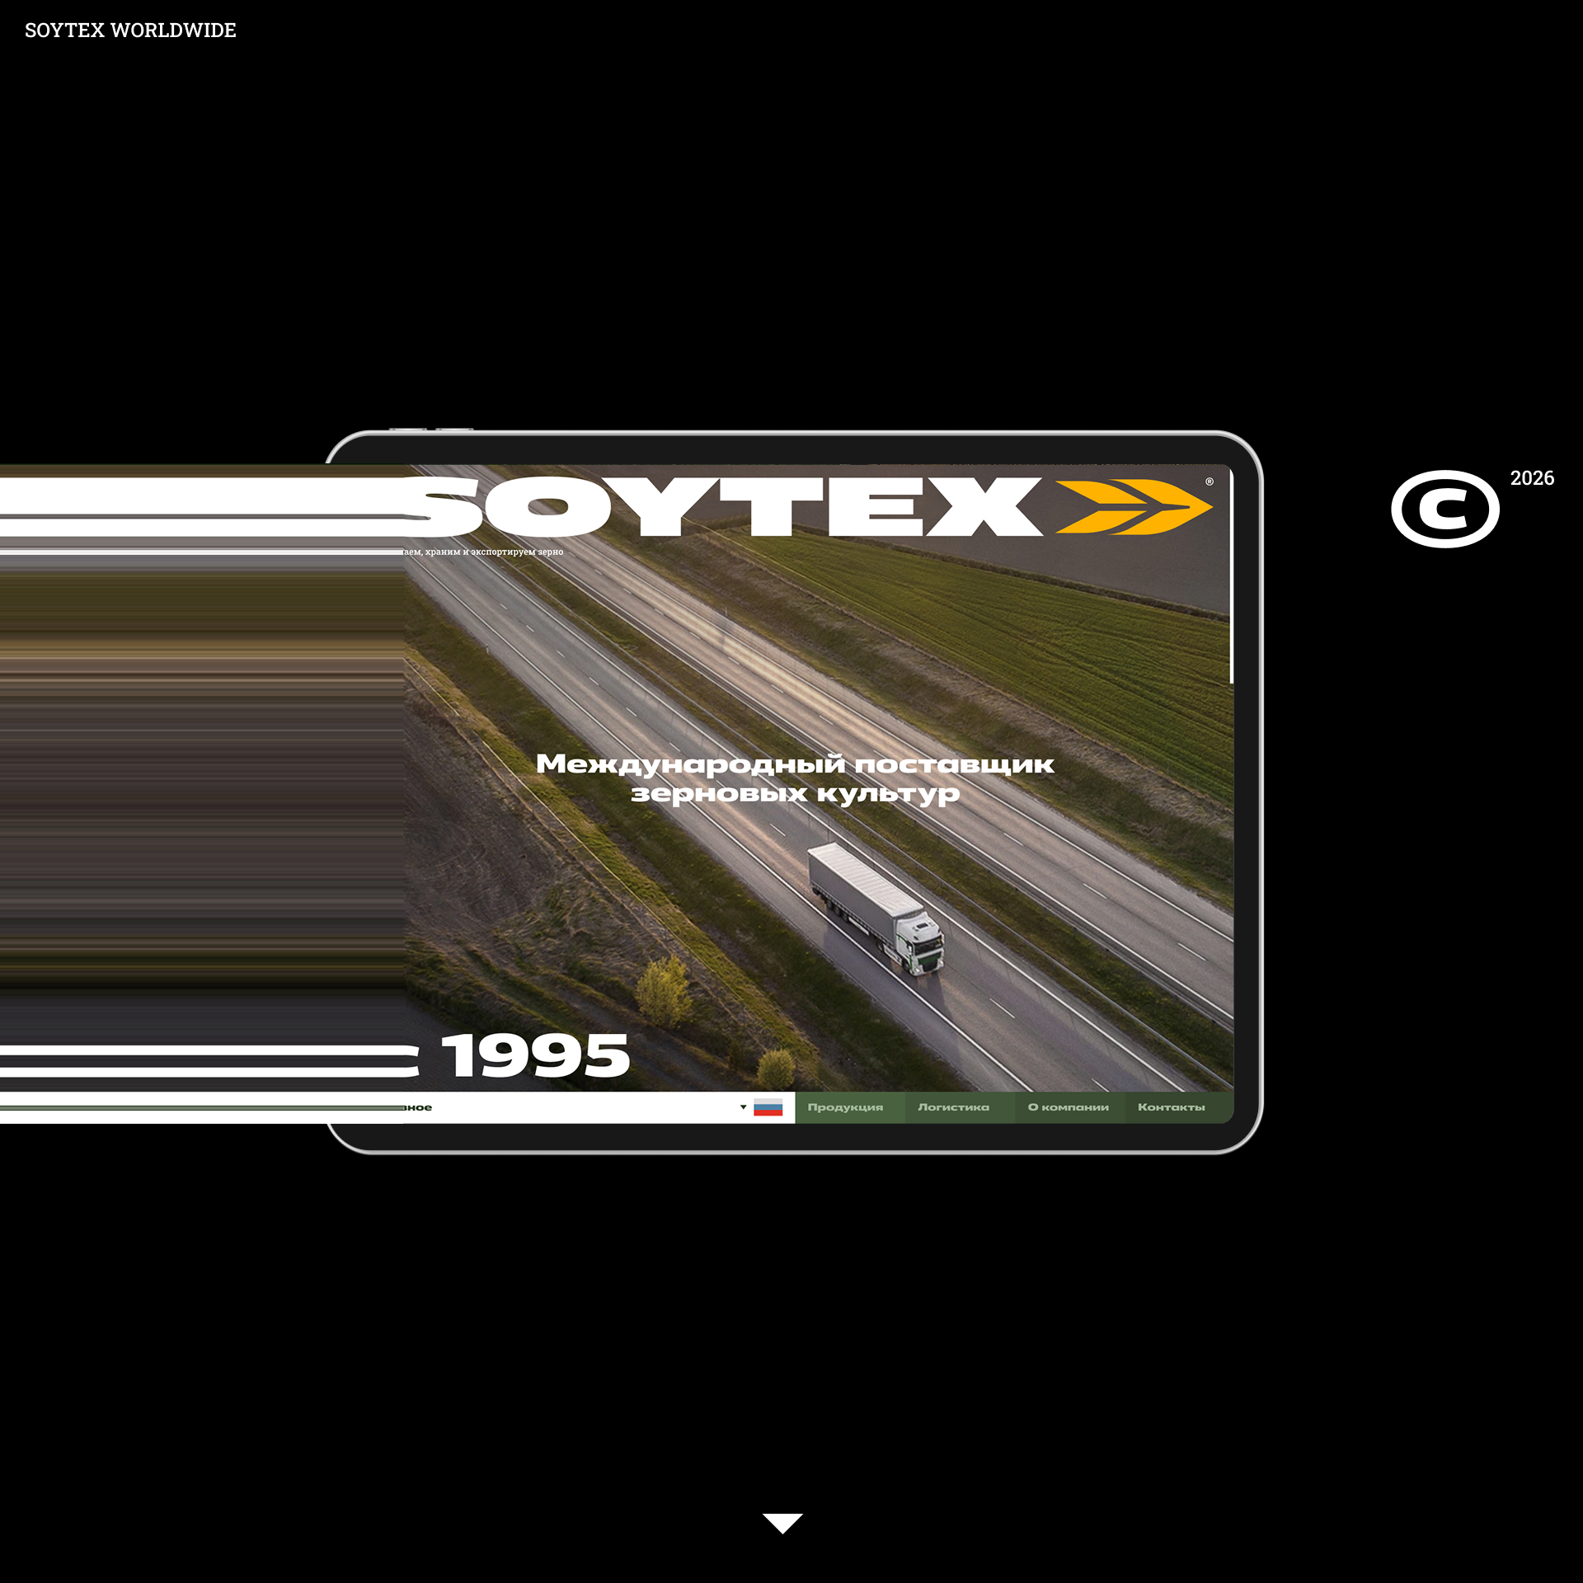Click the 1995 year text
Viewport: 1583px width, 1583px height.
535,1055
